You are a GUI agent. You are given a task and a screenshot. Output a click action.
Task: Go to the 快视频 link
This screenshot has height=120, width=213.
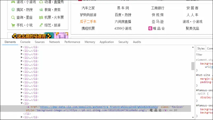[x=158, y=15]
